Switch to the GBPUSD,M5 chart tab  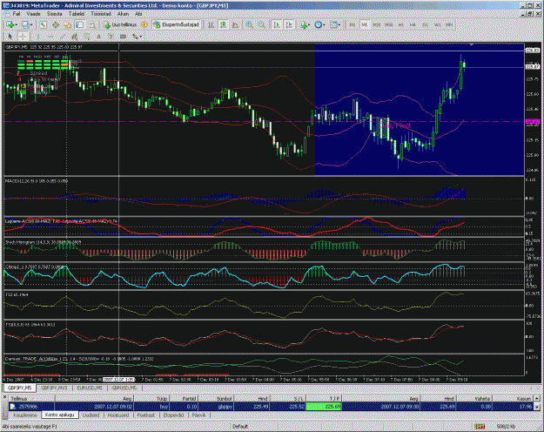pyautogui.click(x=124, y=388)
